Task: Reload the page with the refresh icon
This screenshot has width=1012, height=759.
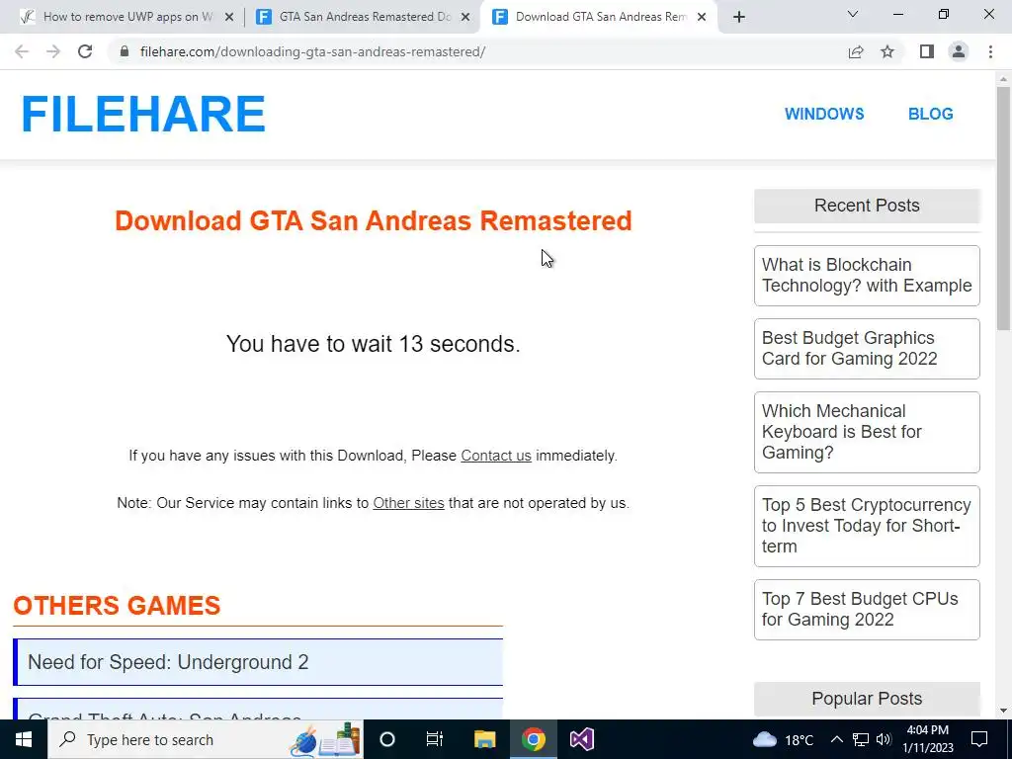Action: tap(85, 51)
